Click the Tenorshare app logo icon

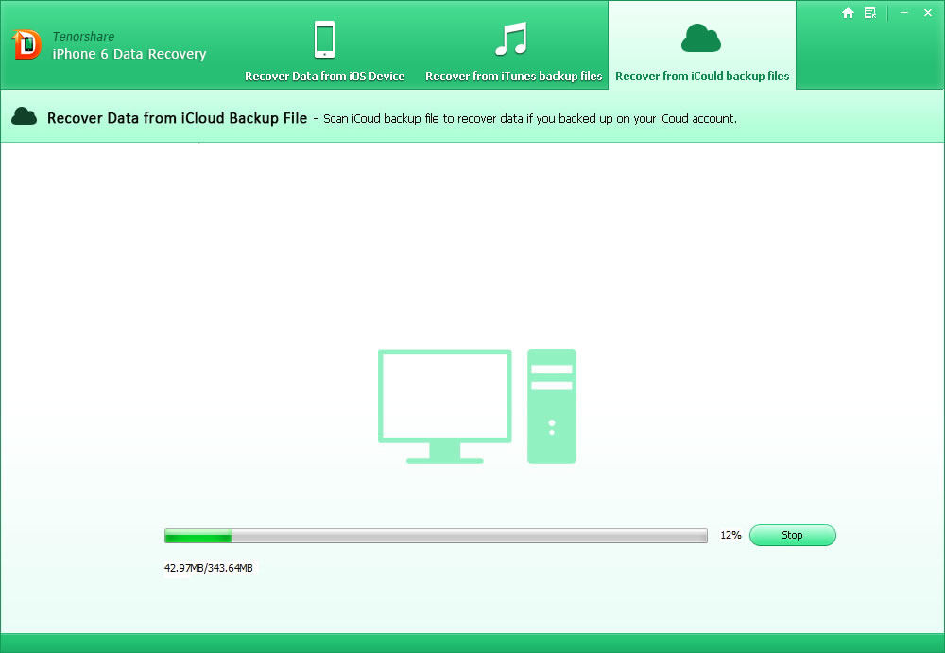tap(27, 44)
